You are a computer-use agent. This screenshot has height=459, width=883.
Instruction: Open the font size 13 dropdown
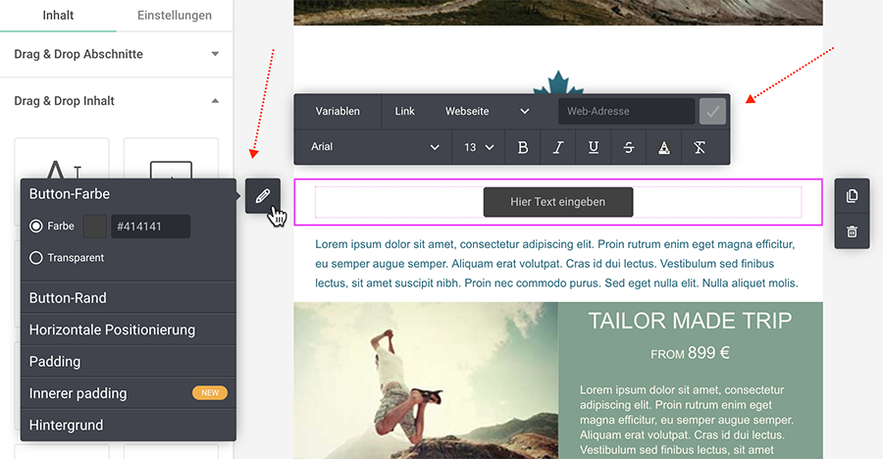coord(479,147)
